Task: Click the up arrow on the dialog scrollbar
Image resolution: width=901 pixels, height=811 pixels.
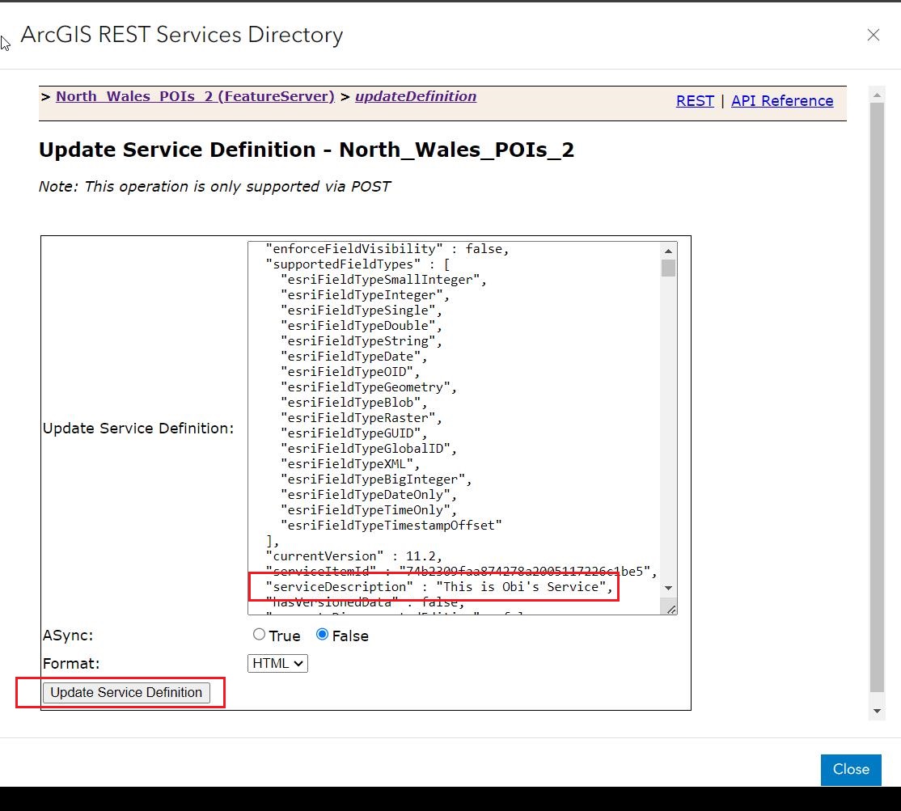Action: tap(877, 94)
